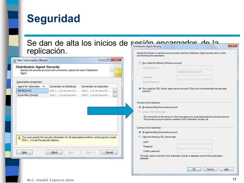Sort by Agent for Subscriber column header
This screenshot has height=183, width=244.
[32, 86]
